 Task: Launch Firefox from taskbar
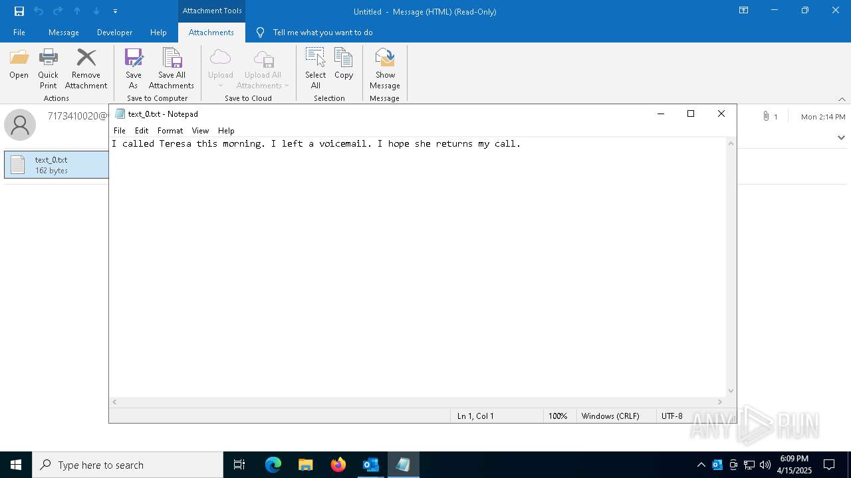tap(338, 465)
